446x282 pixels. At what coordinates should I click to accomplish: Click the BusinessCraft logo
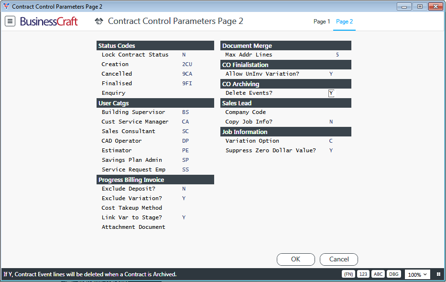click(x=49, y=22)
